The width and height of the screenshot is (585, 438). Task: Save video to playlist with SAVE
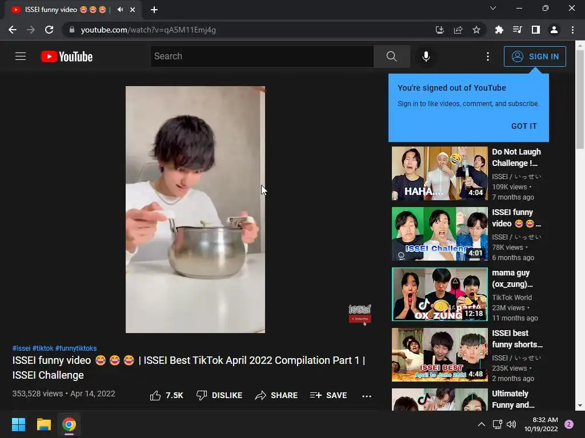pos(328,395)
